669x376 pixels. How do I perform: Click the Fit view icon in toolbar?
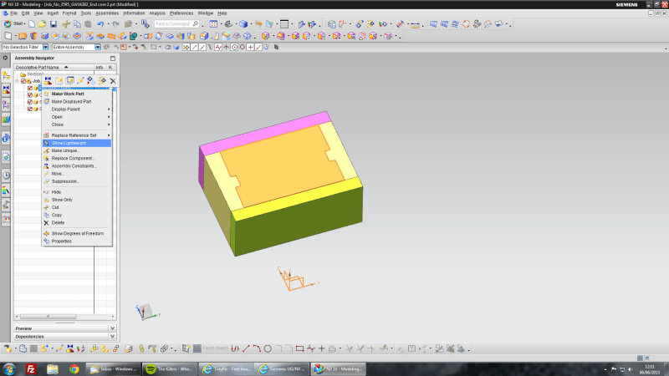(x=213, y=24)
